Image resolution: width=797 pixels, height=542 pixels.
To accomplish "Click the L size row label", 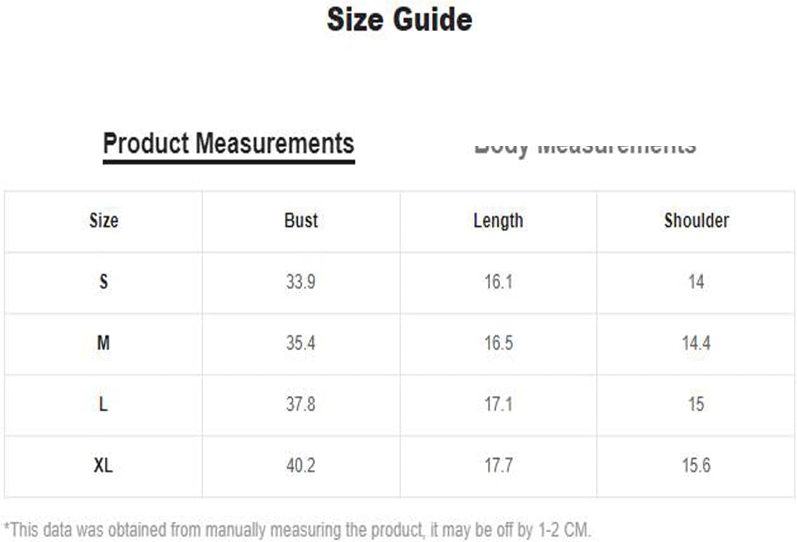I will tap(103, 404).
